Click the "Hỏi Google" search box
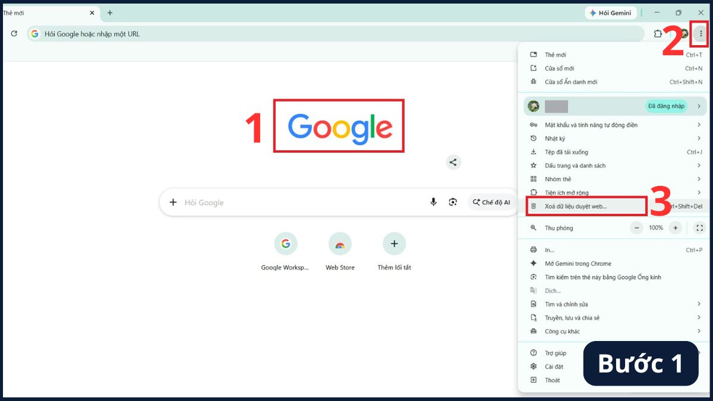713x401 pixels. pyautogui.click(x=339, y=203)
